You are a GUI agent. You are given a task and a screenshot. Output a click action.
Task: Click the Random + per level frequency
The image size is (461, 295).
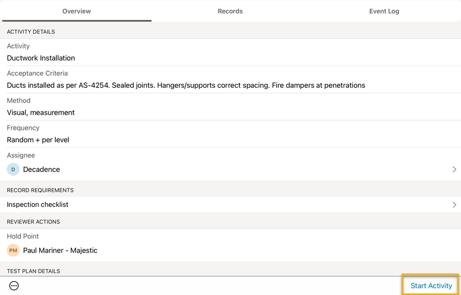[x=38, y=140]
